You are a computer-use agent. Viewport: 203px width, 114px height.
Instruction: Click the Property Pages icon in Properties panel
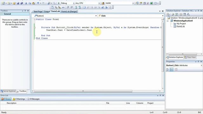176,70
